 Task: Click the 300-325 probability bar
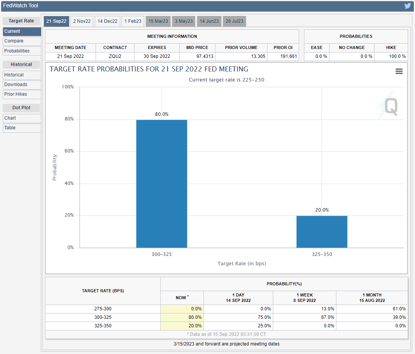(x=161, y=183)
